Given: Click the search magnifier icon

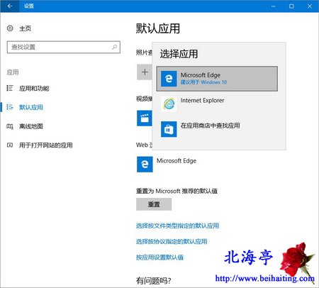Looking at the screenshot, I should pyautogui.click(x=114, y=47).
